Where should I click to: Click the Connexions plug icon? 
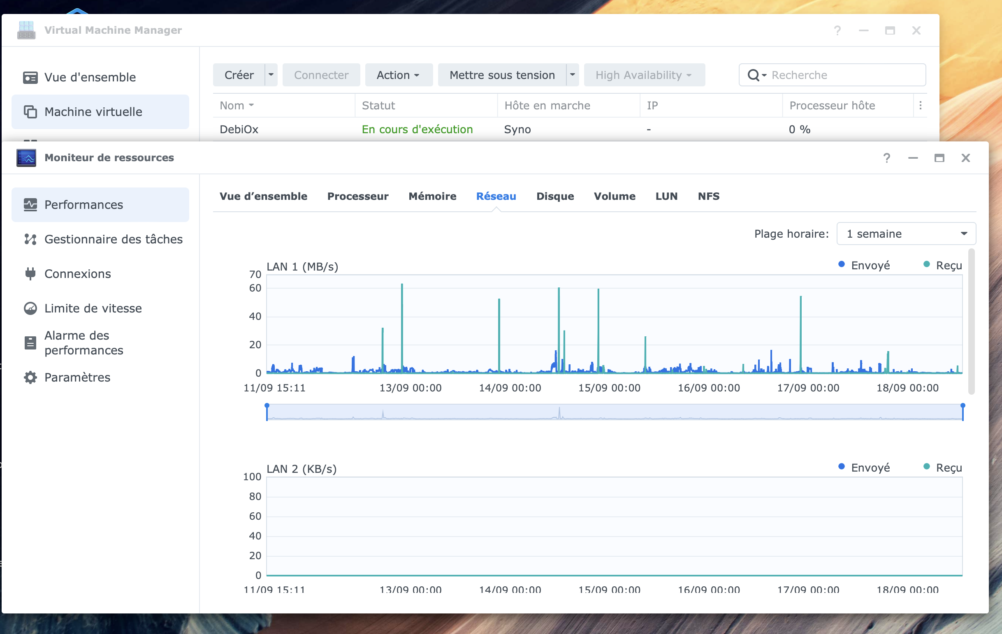click(x=30, y=274)
